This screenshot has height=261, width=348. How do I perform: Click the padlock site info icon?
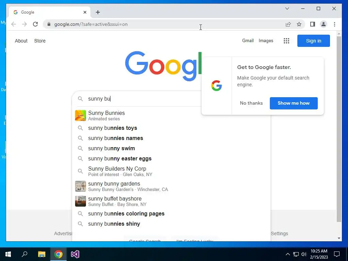[x=49, y=24]
